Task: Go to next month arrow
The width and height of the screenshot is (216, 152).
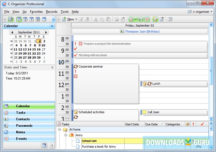Action: 46,32
